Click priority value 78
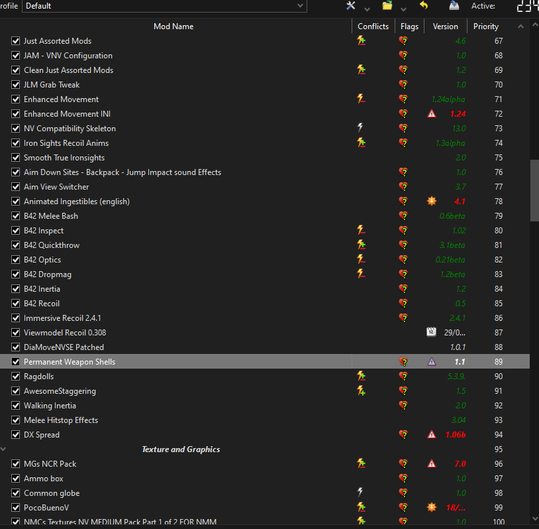The image size is (539, 529). coord(499,202)
